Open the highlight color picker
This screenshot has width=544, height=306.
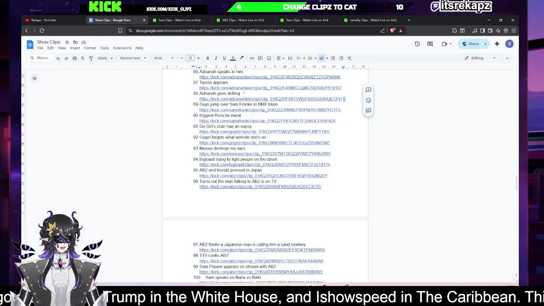242,58
